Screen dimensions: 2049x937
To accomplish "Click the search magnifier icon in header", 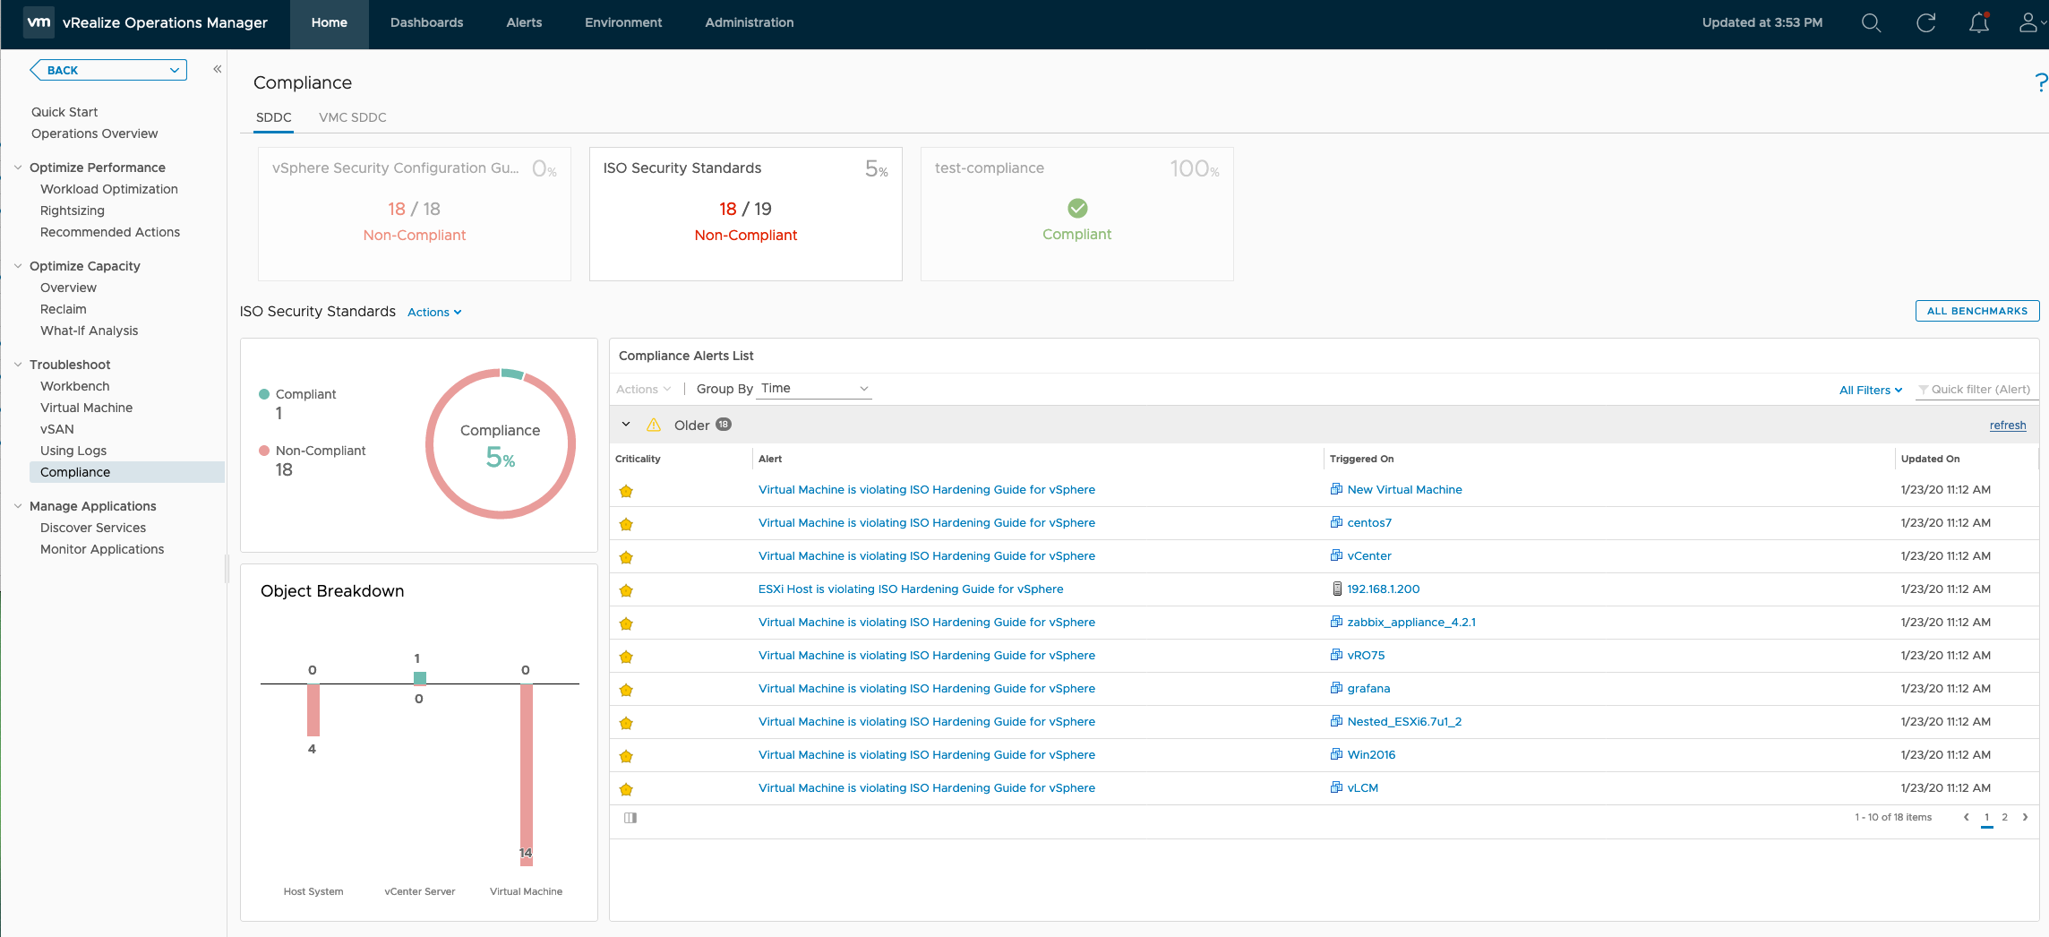I will pyautogui.click(x=1871, y=23).
